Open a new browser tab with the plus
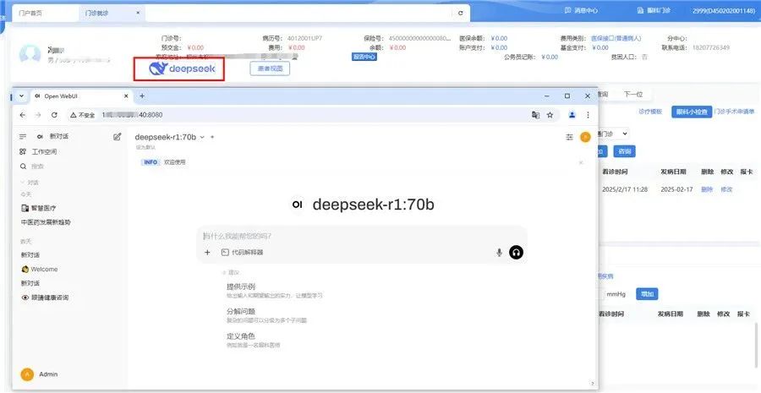The width and height of the screenshot is (761, 393). point(142,96)
